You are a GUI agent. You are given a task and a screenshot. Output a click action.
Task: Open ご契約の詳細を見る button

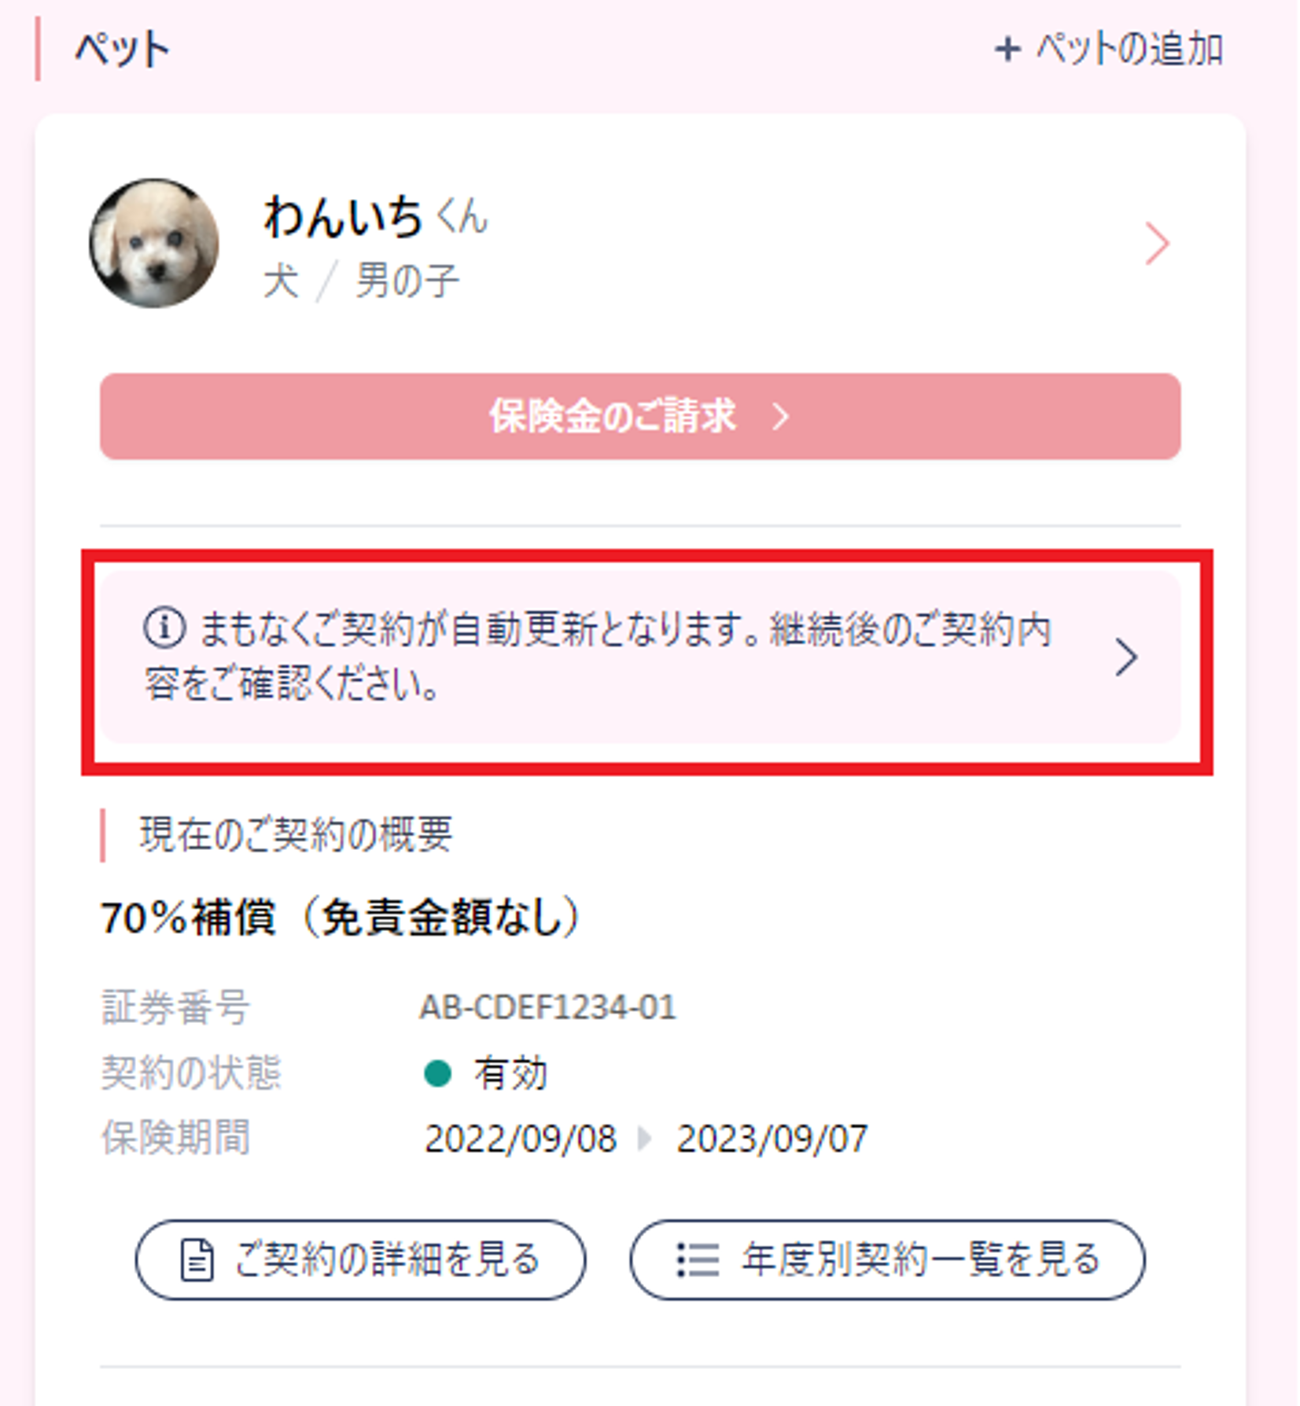pos(361,1260)
